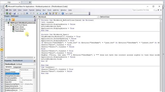Click the Undo toolbar icon
The width and height of the screenshot is (165, 92).
31,14
